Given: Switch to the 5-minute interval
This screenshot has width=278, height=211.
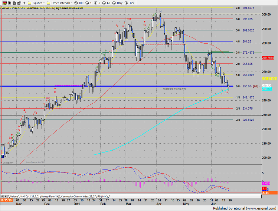Looking at the screenshot, I should tap(97, 3).
